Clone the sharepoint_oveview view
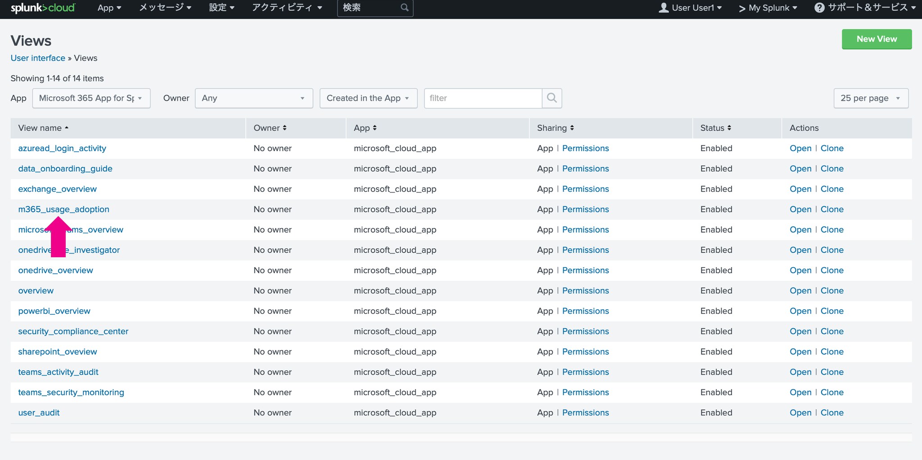 tap(832, 352)
